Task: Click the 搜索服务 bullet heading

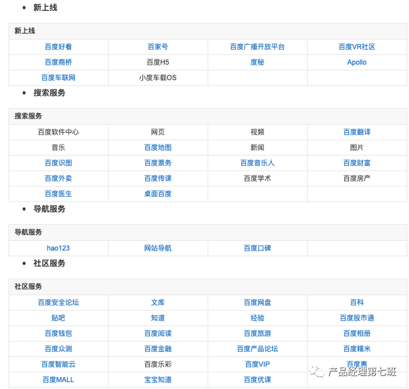Action: [49, 93]
